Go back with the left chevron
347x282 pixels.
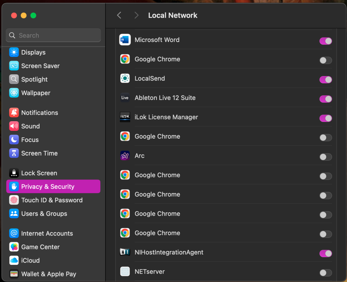coord(119,15)
